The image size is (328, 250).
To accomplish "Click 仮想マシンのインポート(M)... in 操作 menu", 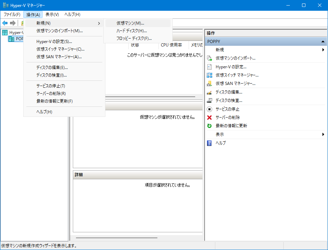I will [59, 31].
